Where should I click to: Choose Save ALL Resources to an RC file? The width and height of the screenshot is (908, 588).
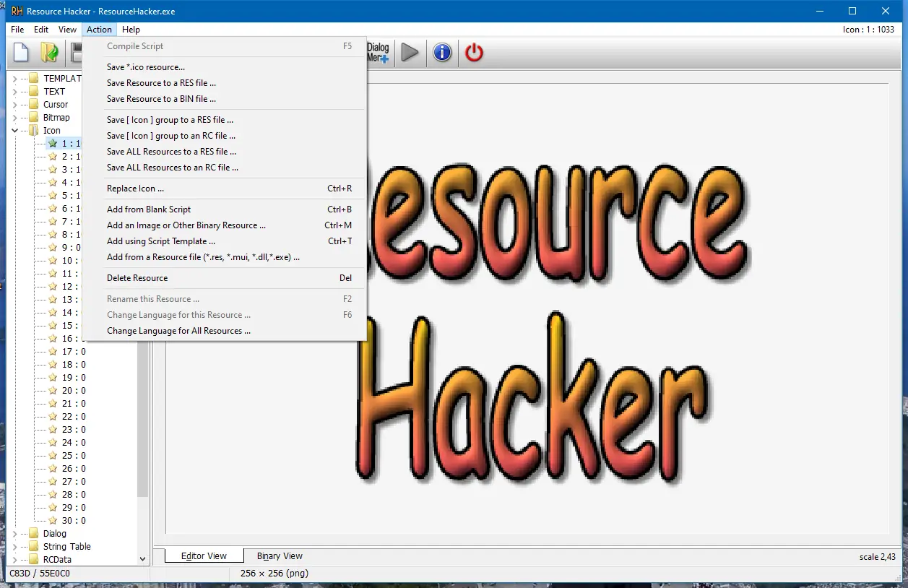point(225,168)
